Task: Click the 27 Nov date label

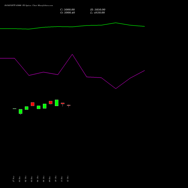Action: coord(14,179)
